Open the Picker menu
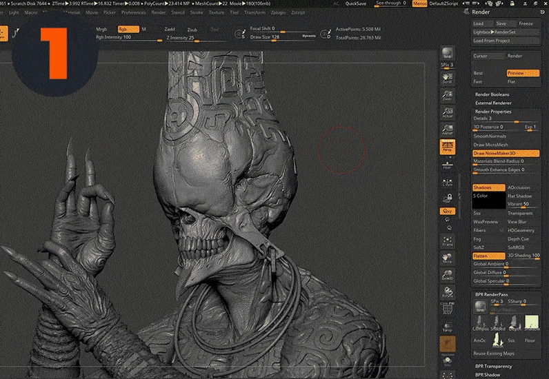This screenshot has height=379, width=549. pyautogui.click(x=109, y=12)
